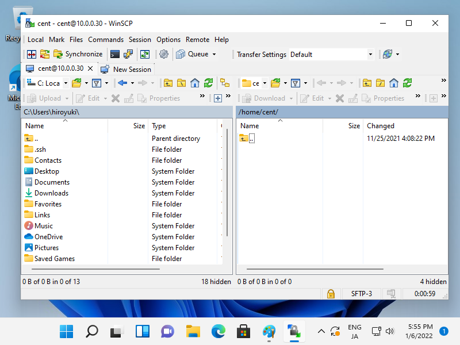Expand the Queue dropdown arrow
The width and height of the screenshot is (460, 345).
point(214,55)
